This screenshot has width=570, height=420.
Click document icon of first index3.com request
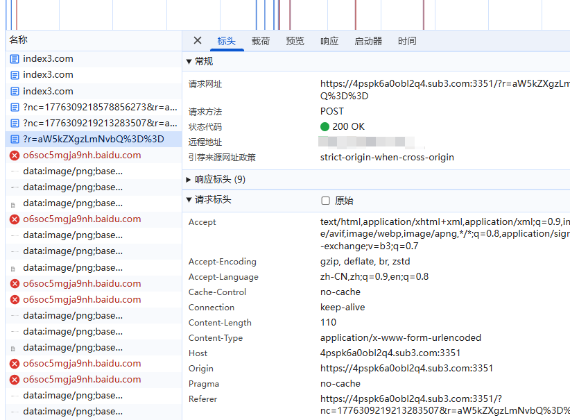[15, 59]
